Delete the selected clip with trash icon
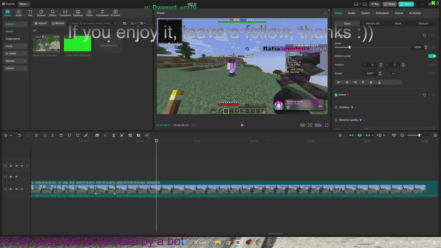The height and width of the screenshot is (248, 441). point(61,135)
